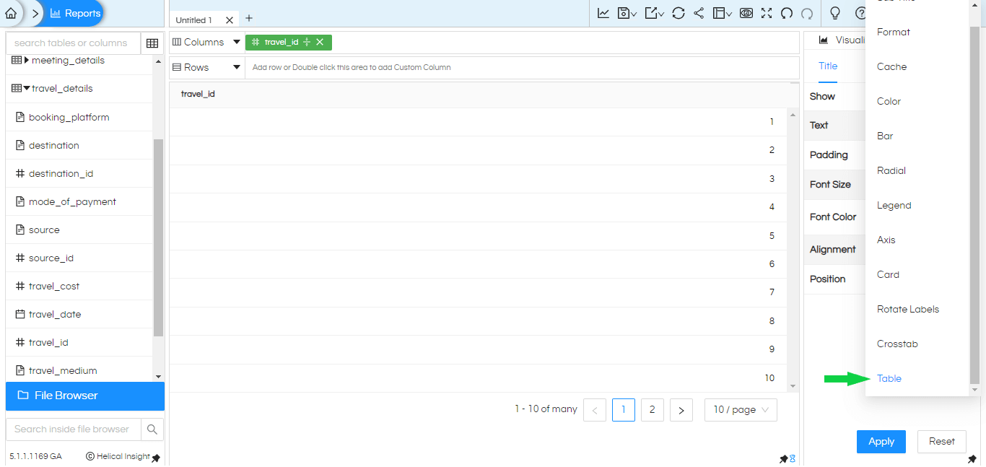Image resolution: width=986 pixels, height=467 pixels.
Task: Select the source column
Action: [44, 230]
